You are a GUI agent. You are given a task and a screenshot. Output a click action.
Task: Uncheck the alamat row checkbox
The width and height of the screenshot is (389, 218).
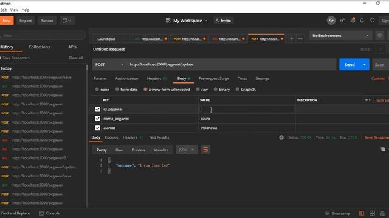coord(97,128)
